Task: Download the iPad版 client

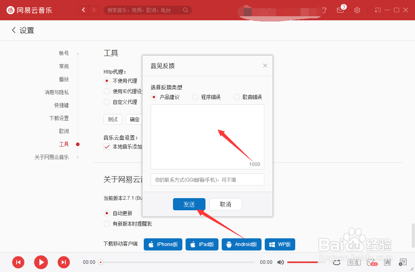Action: [x=202, y=244]
